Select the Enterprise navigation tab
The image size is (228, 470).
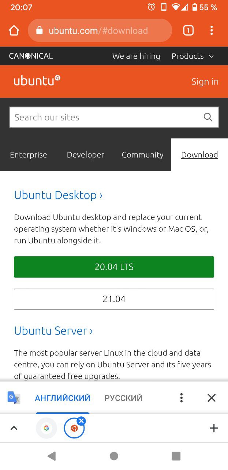coord(29,155)
